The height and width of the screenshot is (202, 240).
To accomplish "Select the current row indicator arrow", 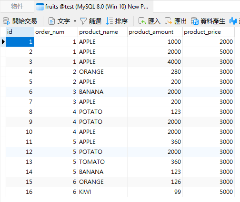I will [x=3, y=42].
